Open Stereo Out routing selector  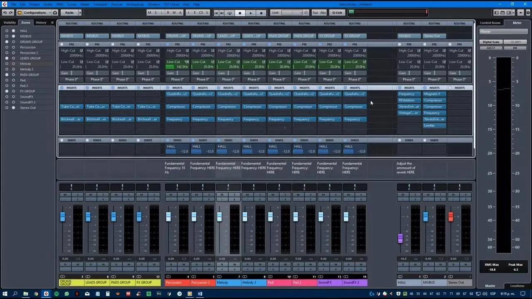pyautogui.click(x=434, y=36)
